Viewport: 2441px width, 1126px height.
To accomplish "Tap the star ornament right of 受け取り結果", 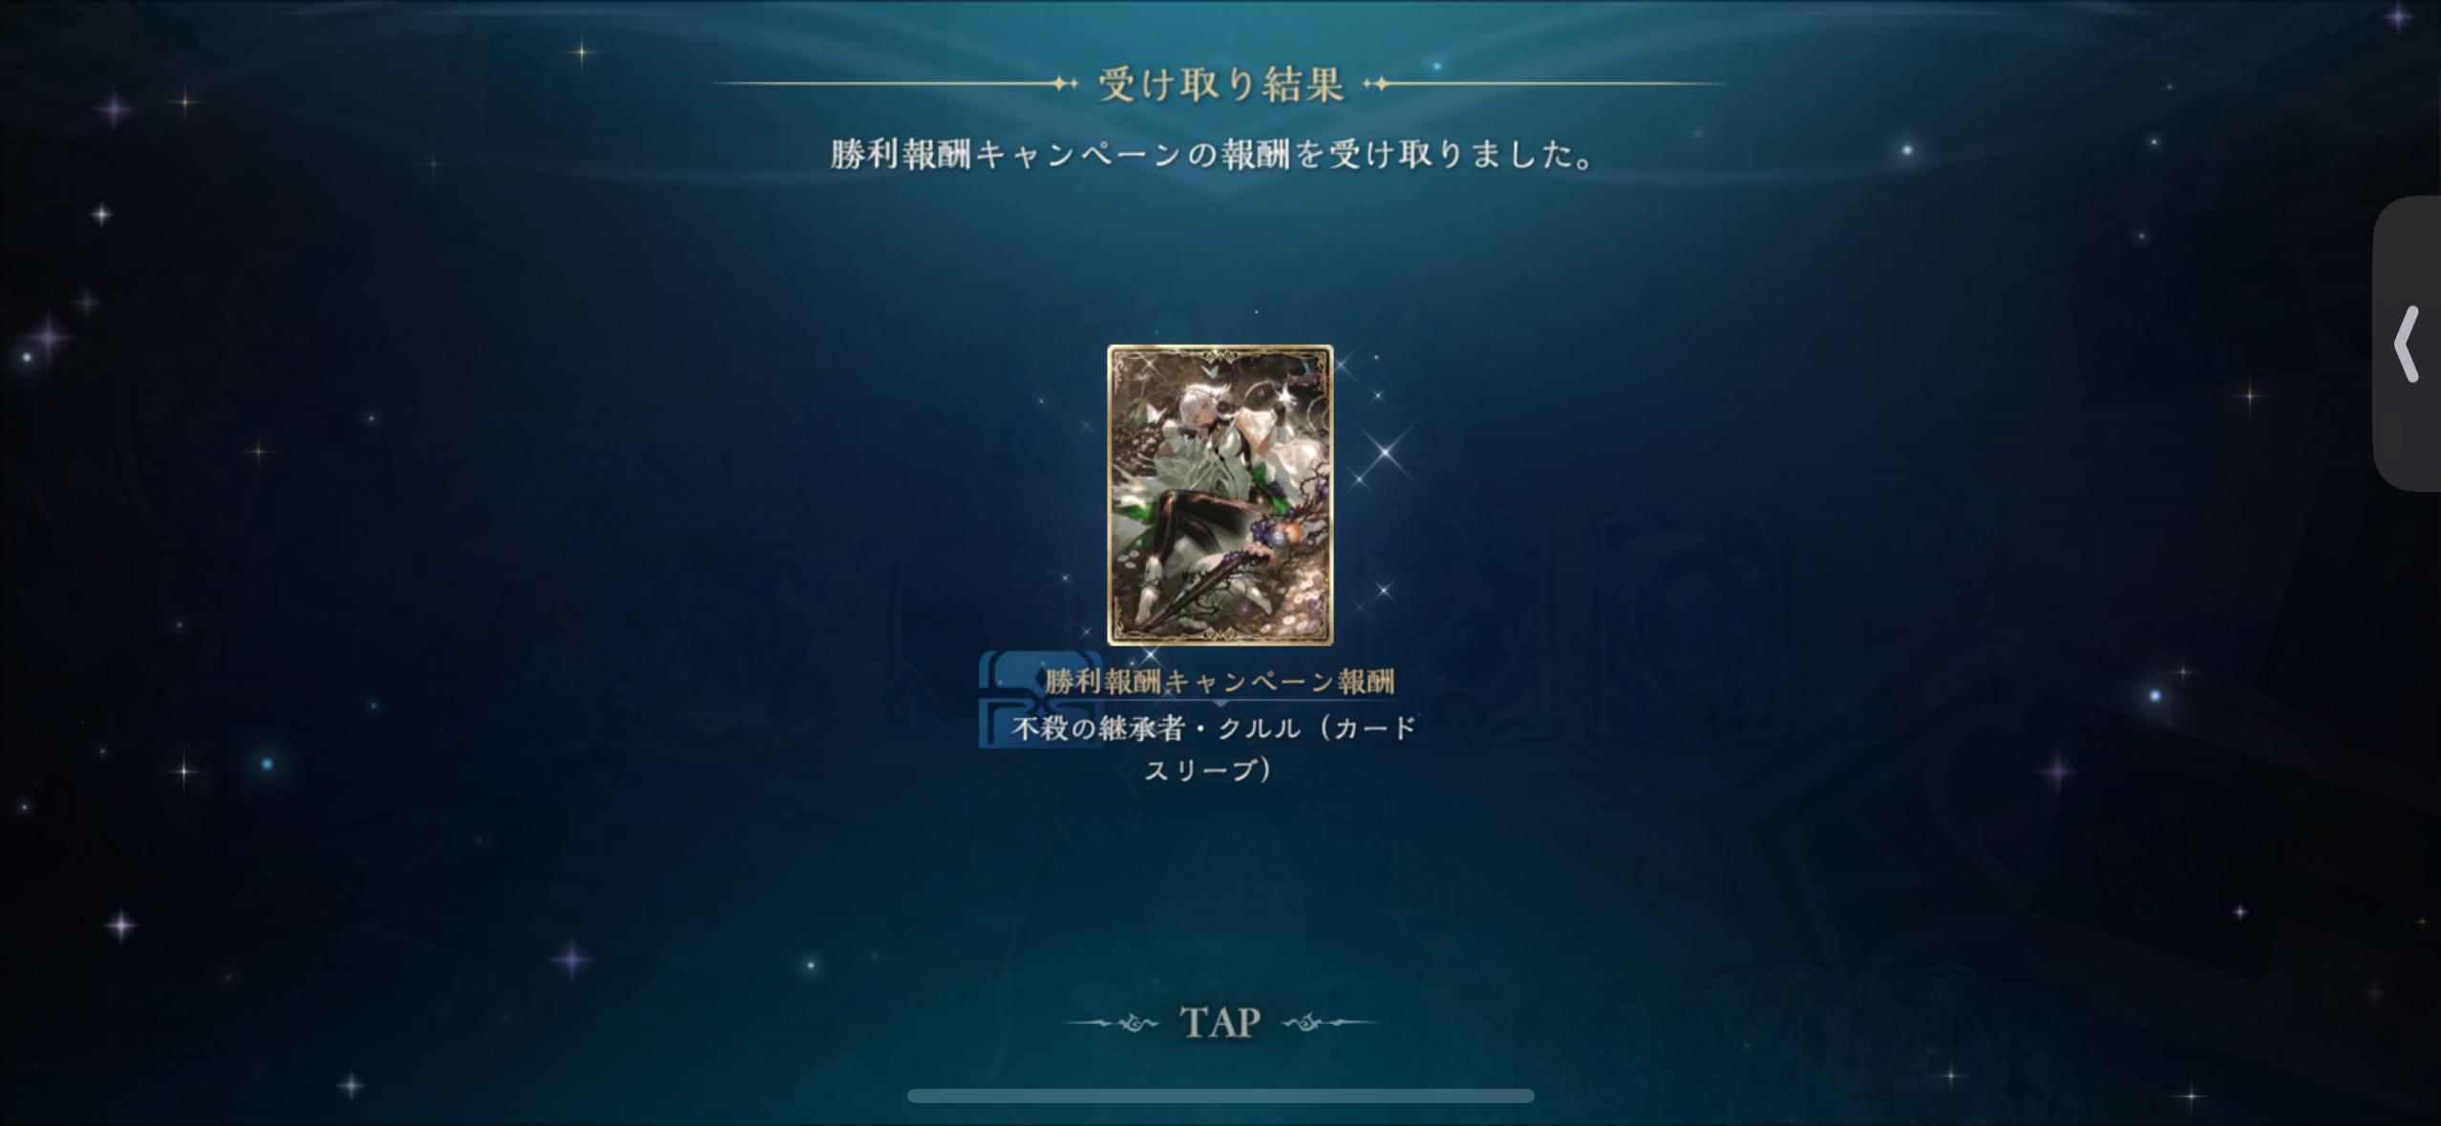I will (1376, 84).
